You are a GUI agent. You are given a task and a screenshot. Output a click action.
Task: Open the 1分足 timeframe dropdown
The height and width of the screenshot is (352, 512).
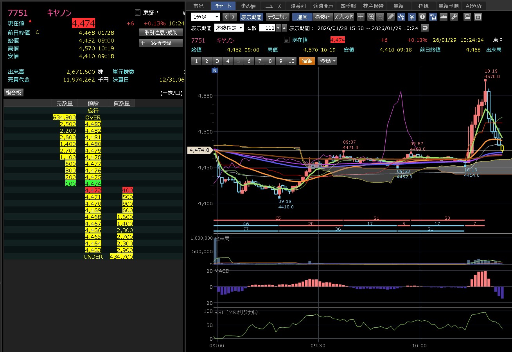point(206,17)
